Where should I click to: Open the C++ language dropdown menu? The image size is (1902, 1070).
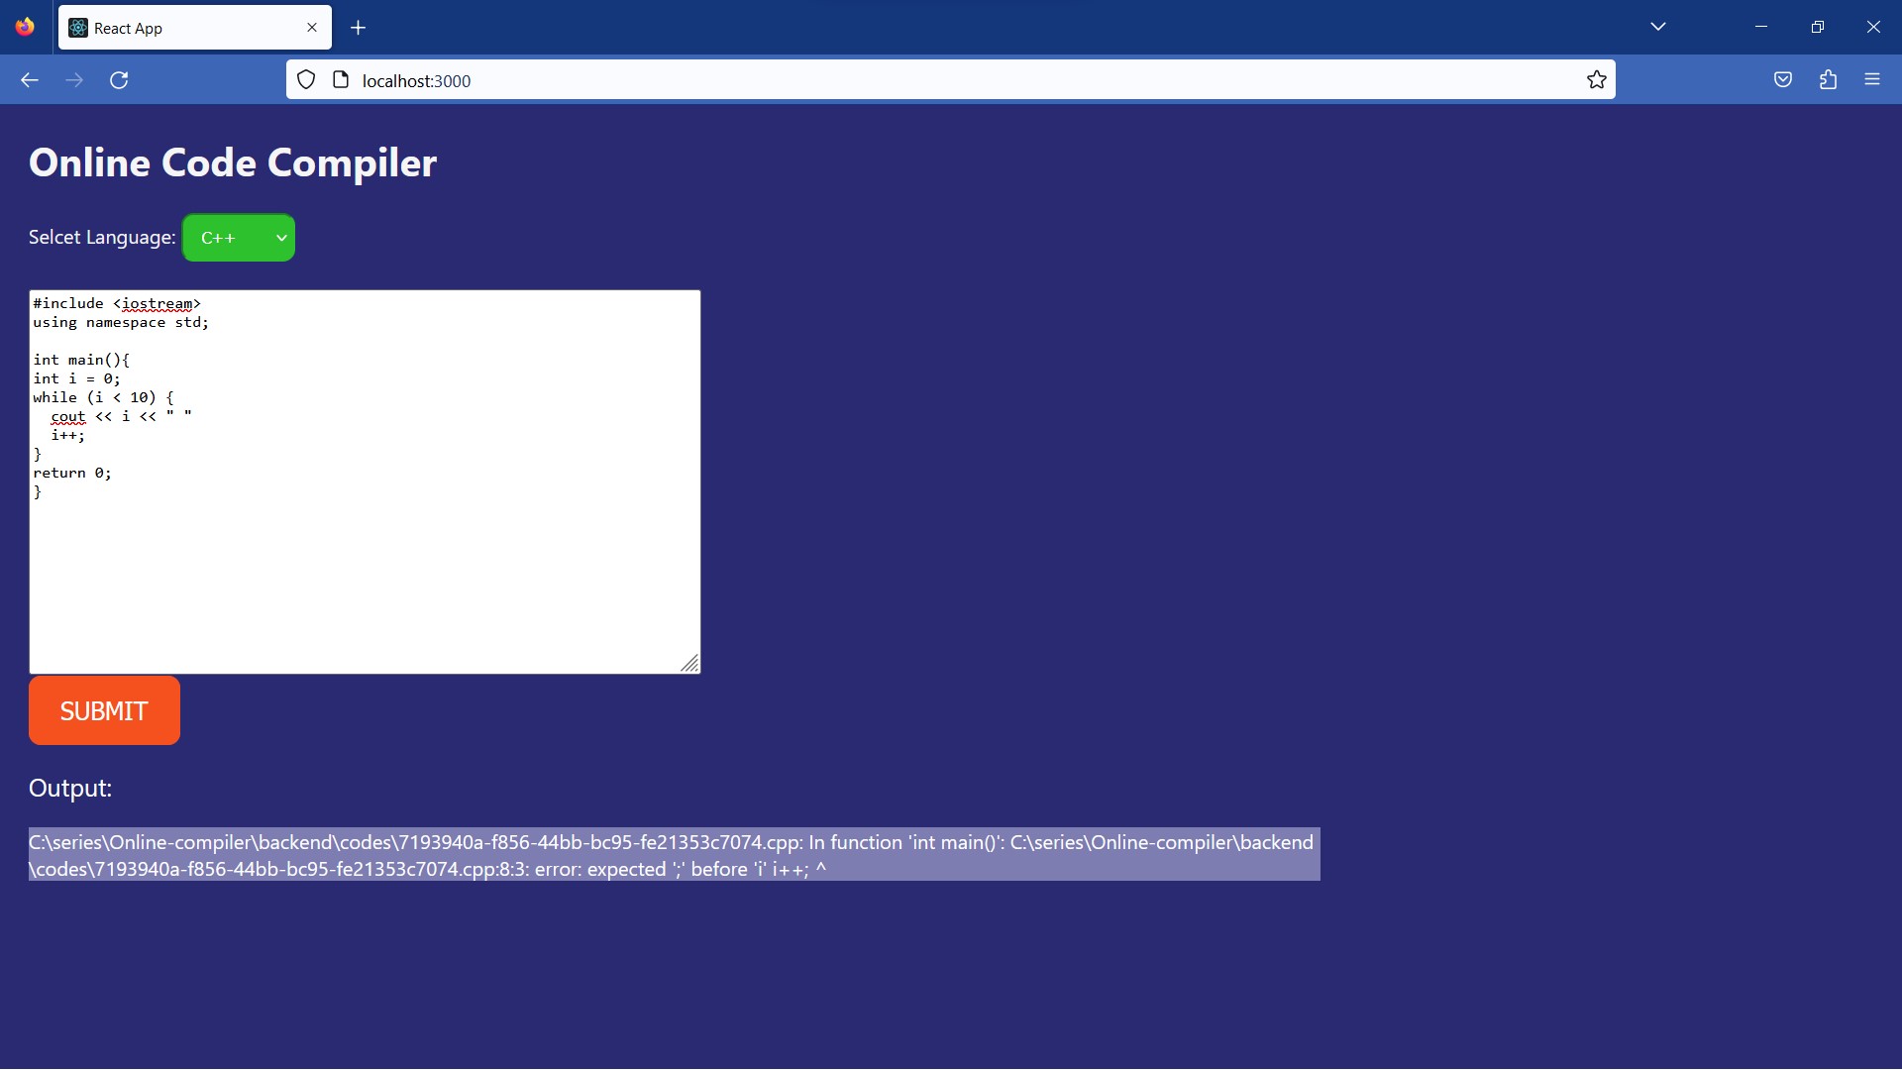[x=239, y=237]
